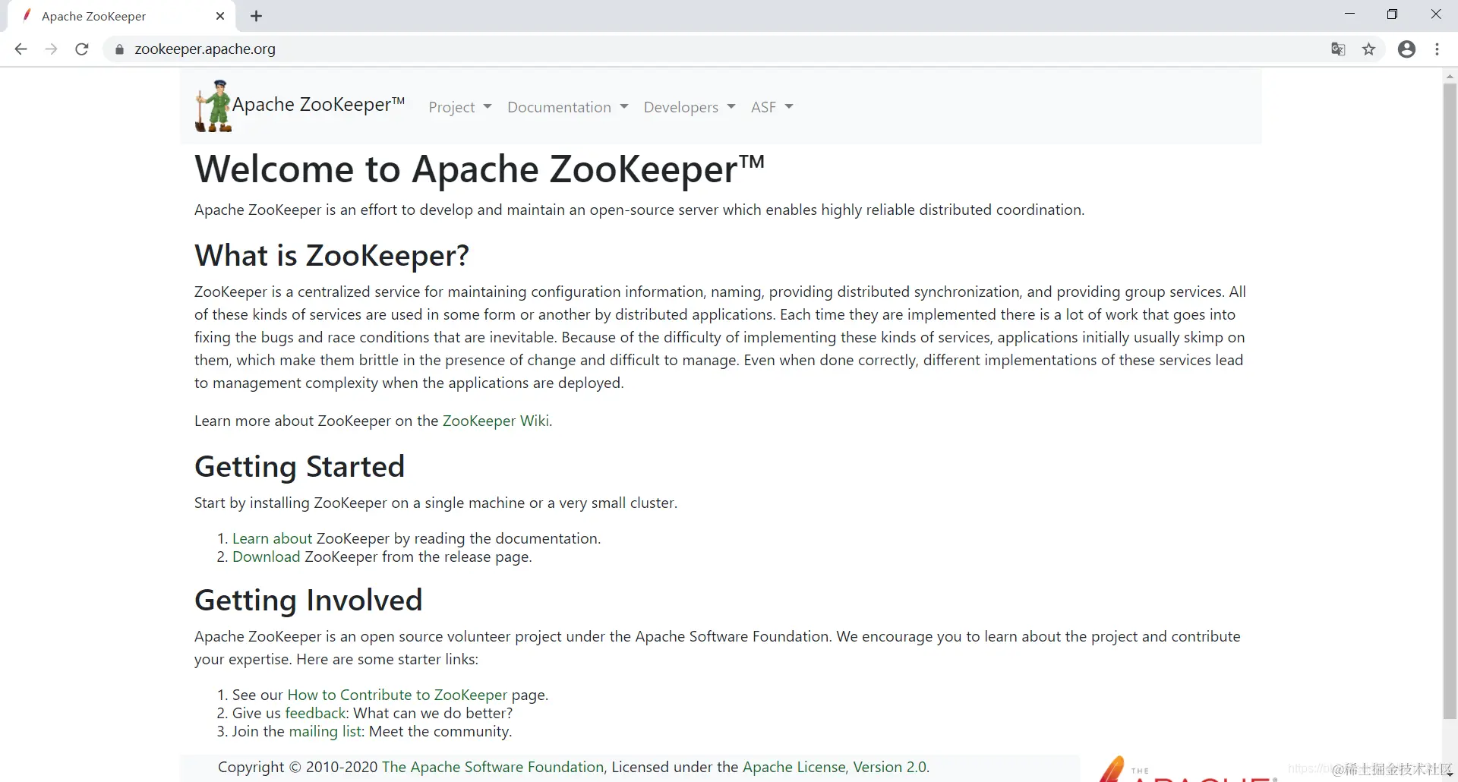This screenshot has width=1458, height=782.
Task: Open the Google Translate icon
Action: point(1338,49)
